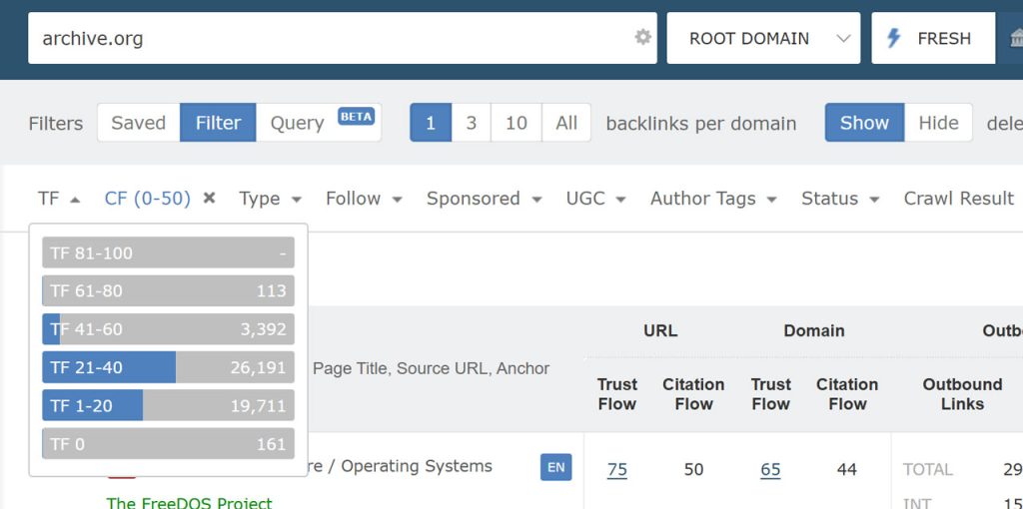Image resolution: width=1023 pixels, height=509 pixels.
Task: Switch to the Query tab
Action: (297, 123)
